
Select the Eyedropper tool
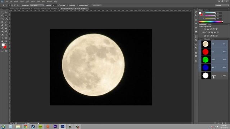[x=6, y=19]
